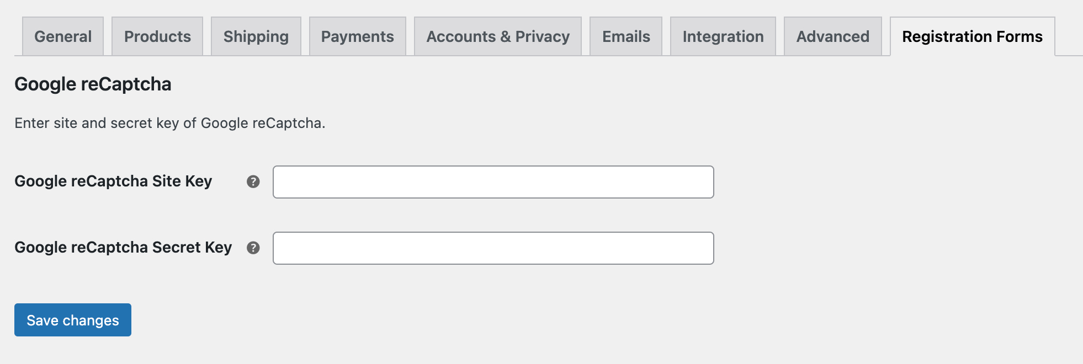
Task: Click the site and secret key description text
Action: click(170, 122)
